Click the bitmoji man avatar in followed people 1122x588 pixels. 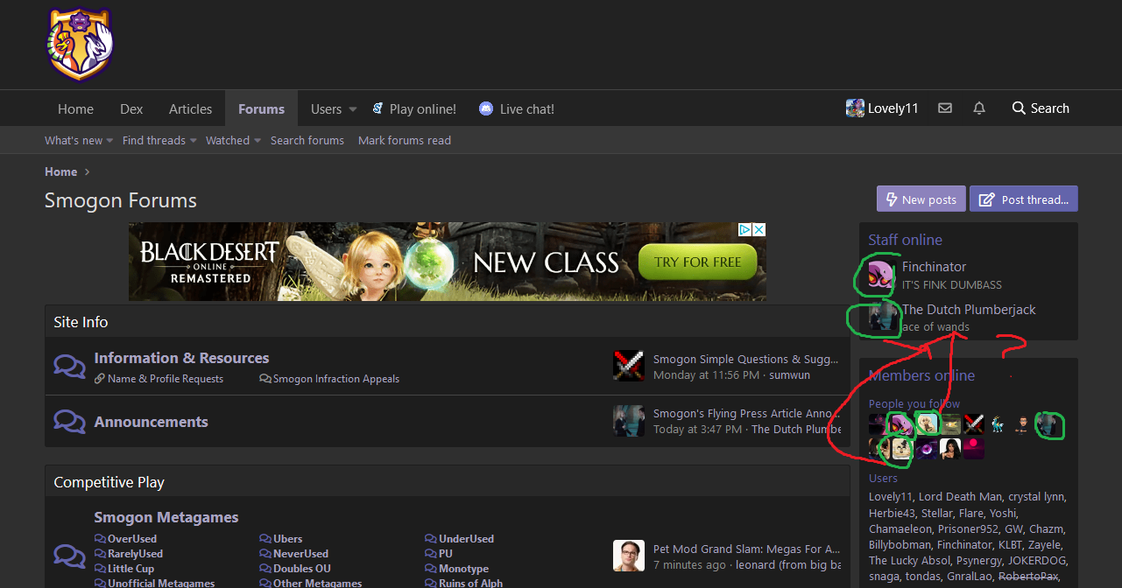pyautogui.click(x=1022, y=424)
